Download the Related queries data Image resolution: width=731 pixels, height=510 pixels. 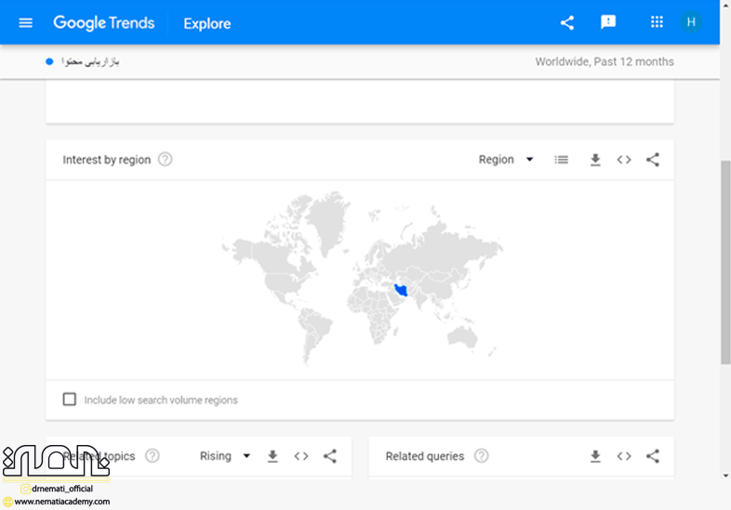coord(595,456)
